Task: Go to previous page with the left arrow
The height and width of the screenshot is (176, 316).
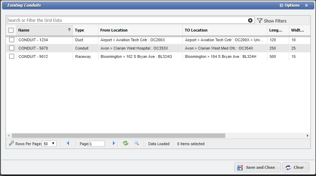Action: [68, 143]
